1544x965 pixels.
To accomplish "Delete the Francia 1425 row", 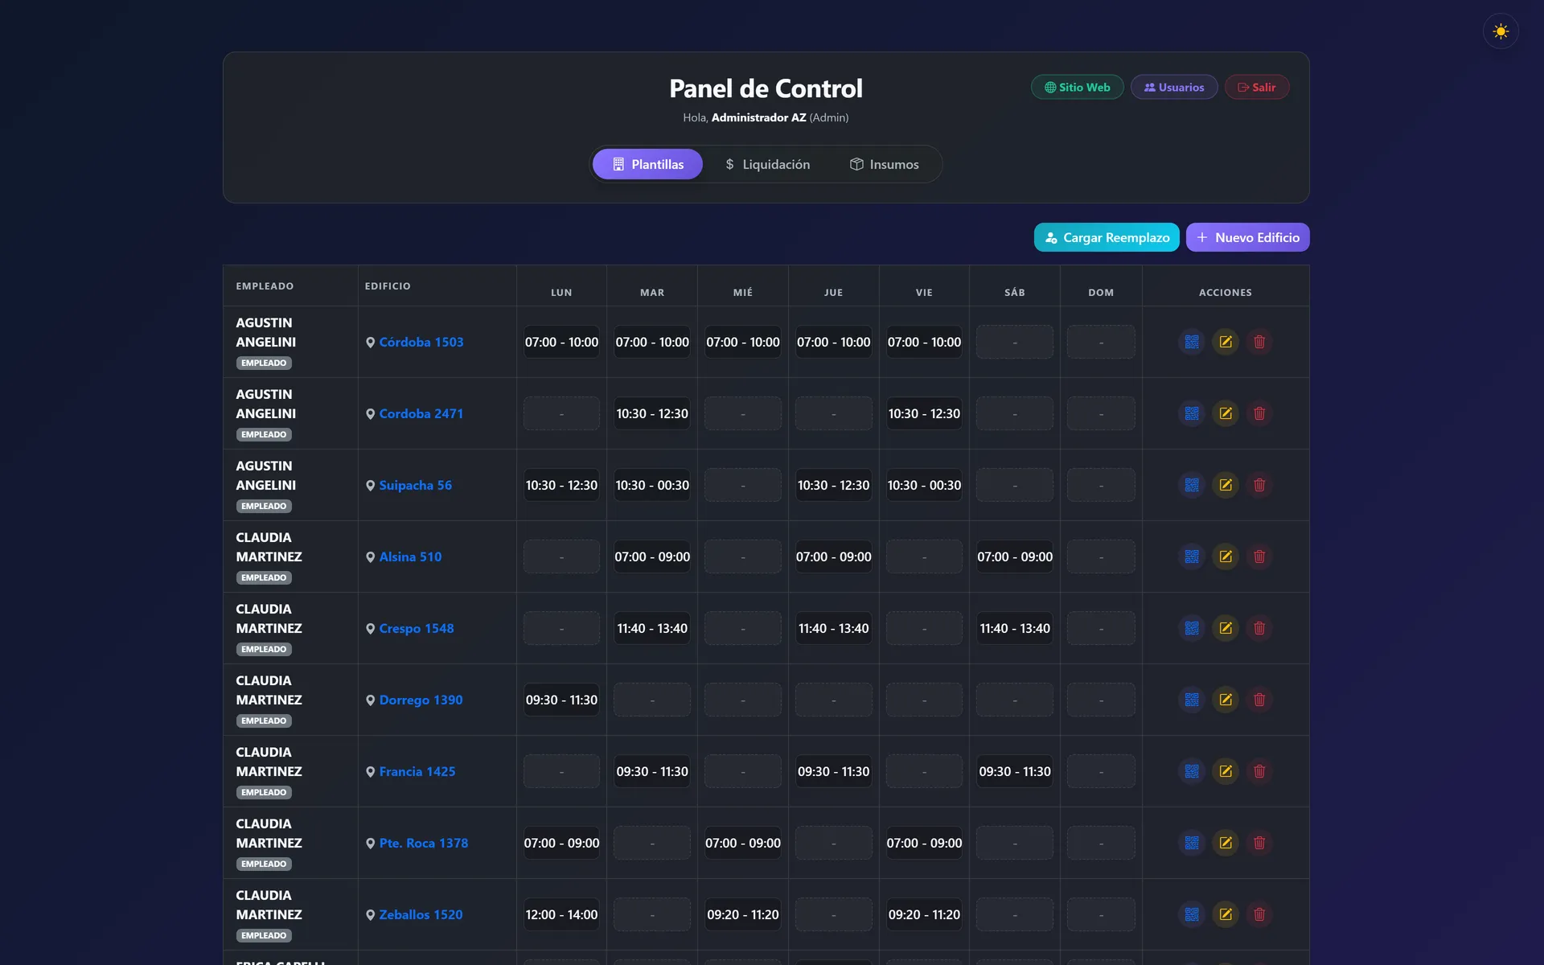I will [x=1259, y=771].
